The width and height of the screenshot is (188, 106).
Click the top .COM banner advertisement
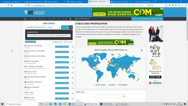pos(127,12)
